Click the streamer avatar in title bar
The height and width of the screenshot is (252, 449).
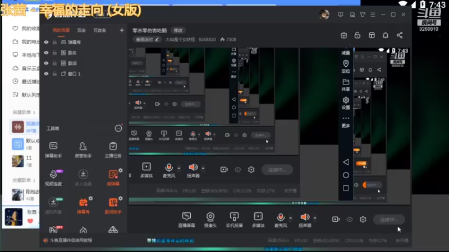(x=324, y=15)
